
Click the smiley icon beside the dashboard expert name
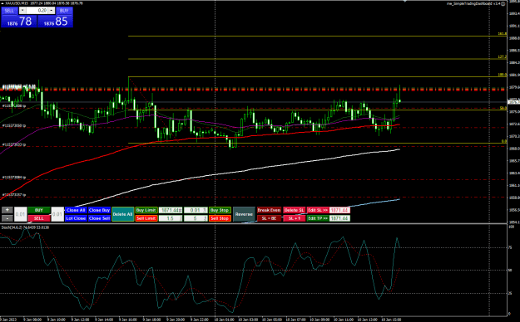coord(503,3)
